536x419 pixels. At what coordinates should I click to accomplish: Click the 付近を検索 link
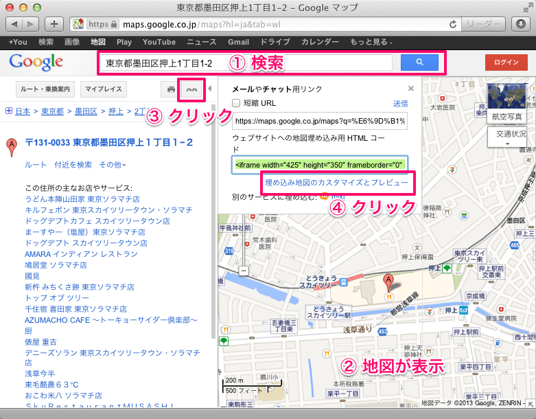point(73,165)
